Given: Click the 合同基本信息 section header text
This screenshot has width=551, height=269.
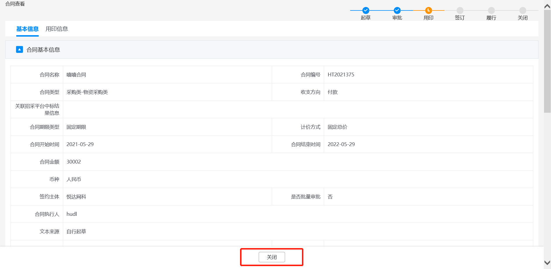Looking at the screenshot, I should click(43, 50).
